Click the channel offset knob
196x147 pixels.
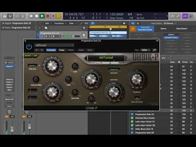[36, 79]
